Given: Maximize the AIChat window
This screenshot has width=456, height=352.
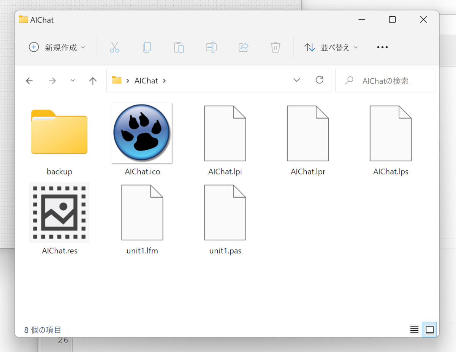Looking at the screenshot, I should point(392,20).
